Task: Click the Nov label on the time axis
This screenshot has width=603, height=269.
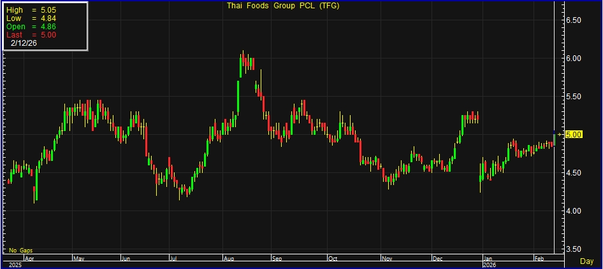Action: click(387, 259)
